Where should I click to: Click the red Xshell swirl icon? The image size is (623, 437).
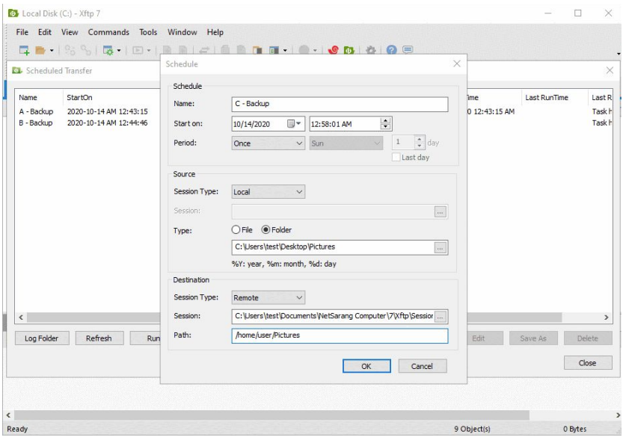tap(334, 50)
